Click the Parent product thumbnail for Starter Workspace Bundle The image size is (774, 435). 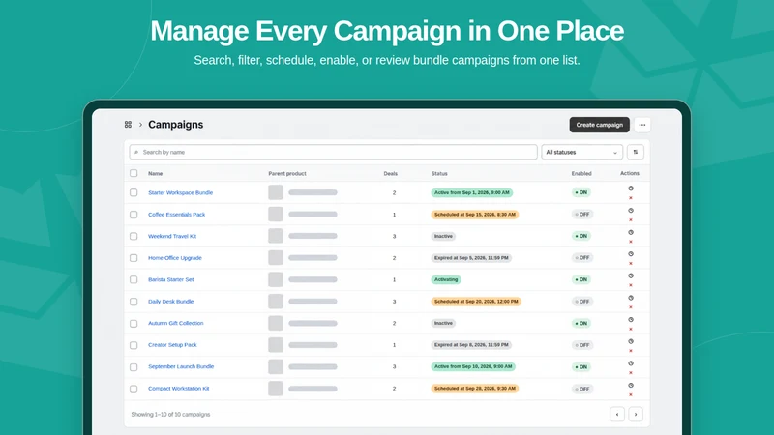276,192
